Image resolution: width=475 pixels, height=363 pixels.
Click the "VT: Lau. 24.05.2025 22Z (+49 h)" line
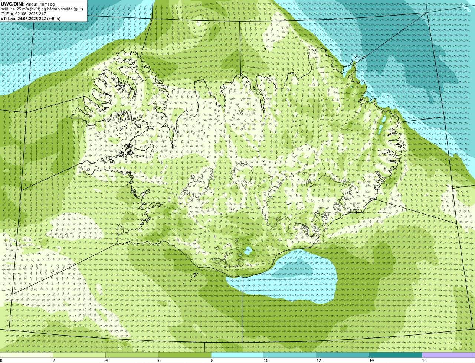[x=30, y=18]
